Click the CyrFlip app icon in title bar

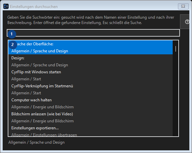6,6
